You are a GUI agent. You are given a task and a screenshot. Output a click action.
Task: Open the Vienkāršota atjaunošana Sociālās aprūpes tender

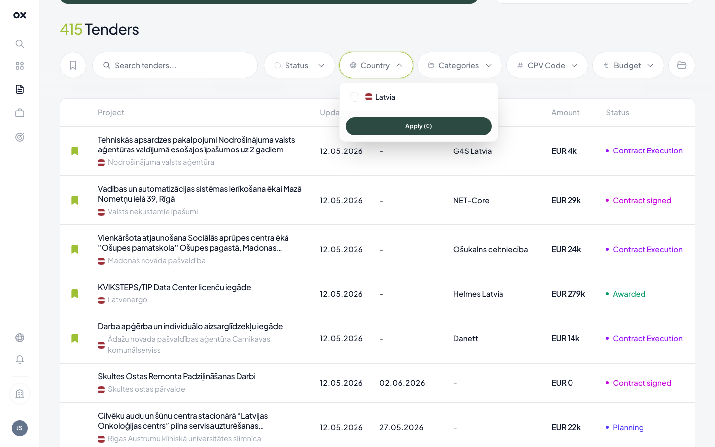coord(193,243)
